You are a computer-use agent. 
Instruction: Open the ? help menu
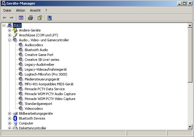click(46, 10)
